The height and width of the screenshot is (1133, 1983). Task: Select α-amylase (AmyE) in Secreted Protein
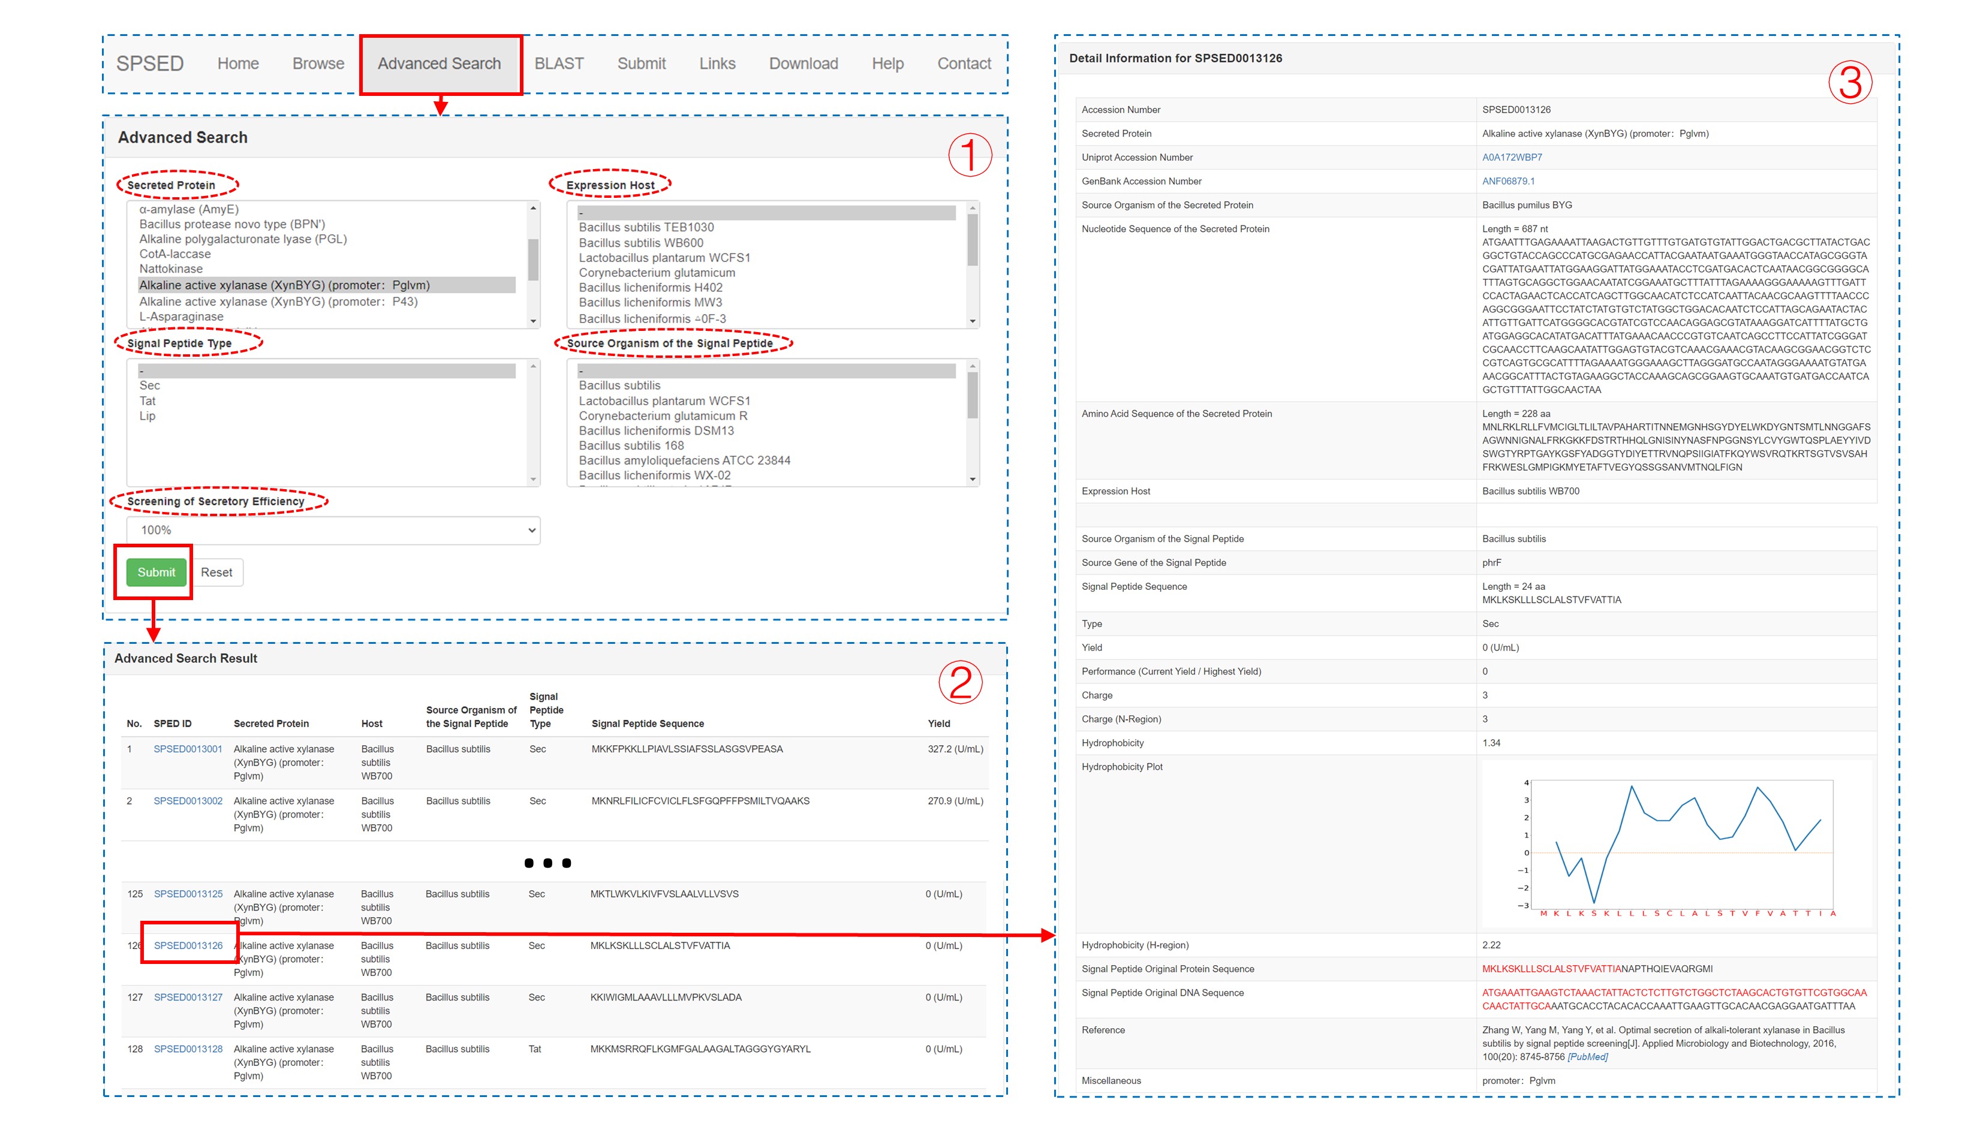click(x=189, y=209)
